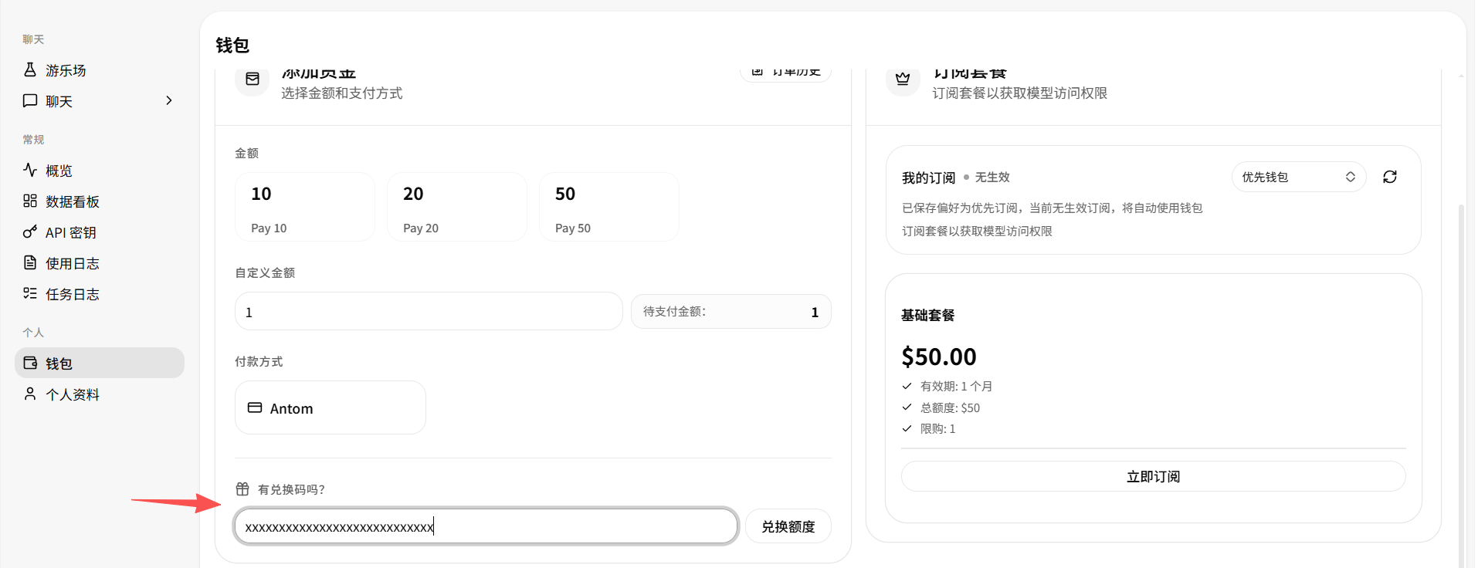This screenshot has width=1478, height=568.
Task: Click the wallet icon in sidebar
Action: click(30, 363)
